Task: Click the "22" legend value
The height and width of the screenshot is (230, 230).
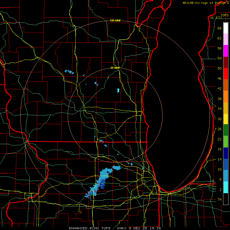Action: 220,139
